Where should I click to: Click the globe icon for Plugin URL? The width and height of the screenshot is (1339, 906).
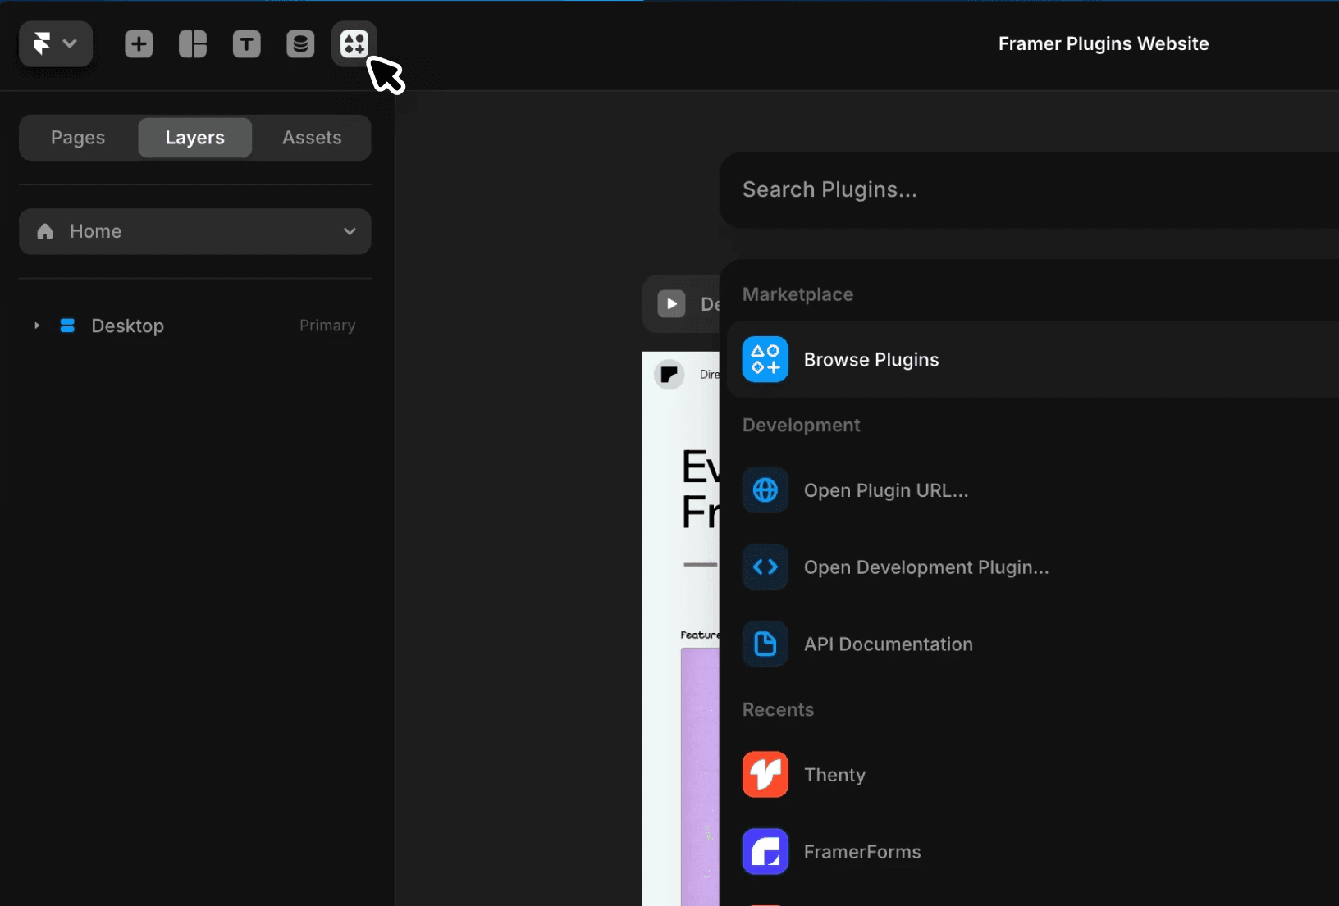tap(765, 490)
